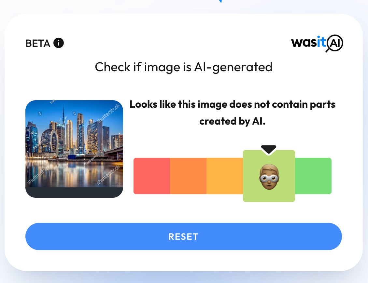Screen dimensions: 368x283
Task: Select the red segment of the AI meter
Action: point(152,176)
